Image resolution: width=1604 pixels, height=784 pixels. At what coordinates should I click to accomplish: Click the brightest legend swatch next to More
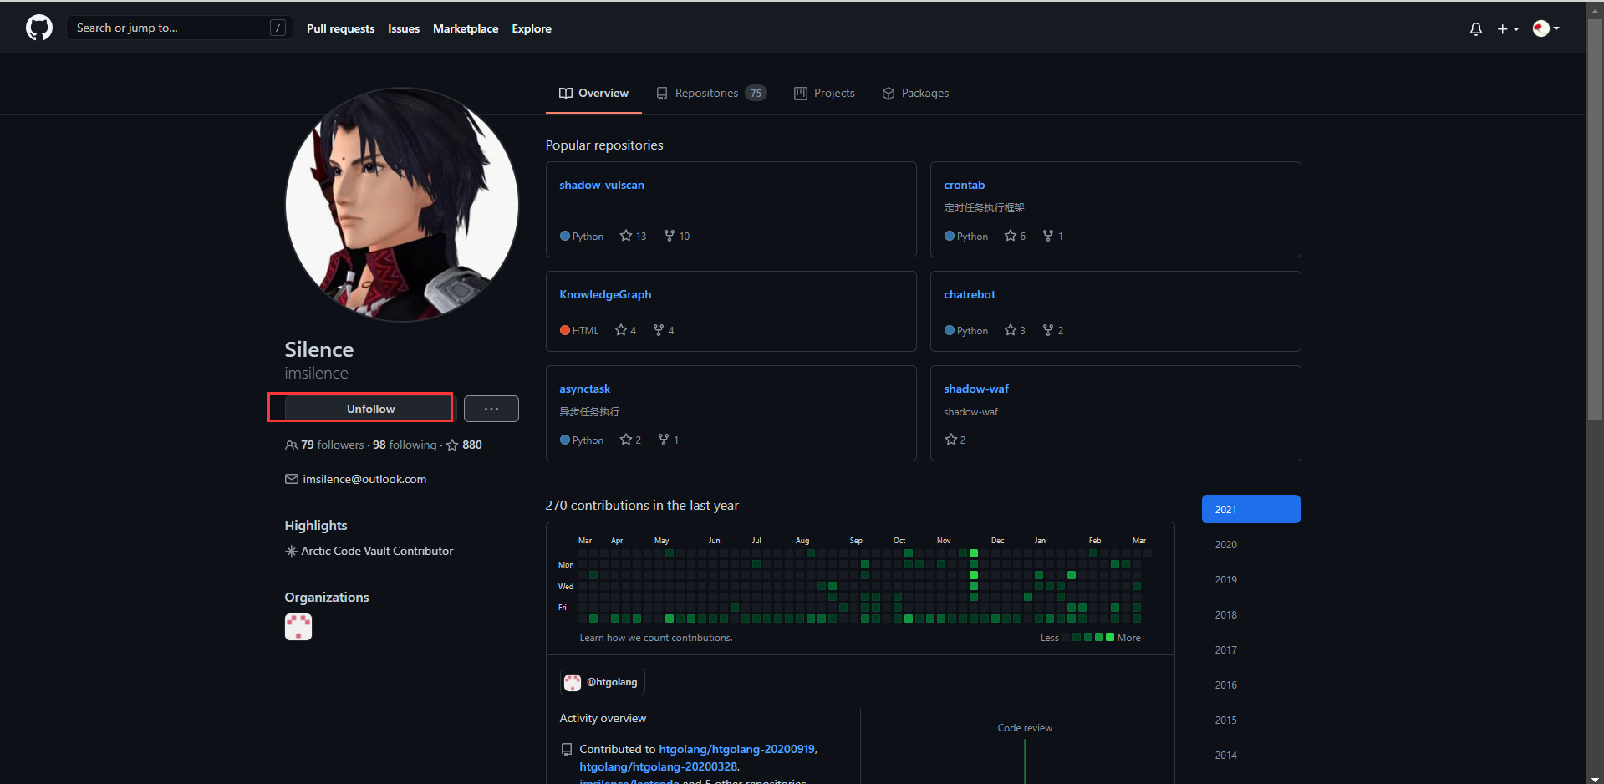coord(1110,637)
